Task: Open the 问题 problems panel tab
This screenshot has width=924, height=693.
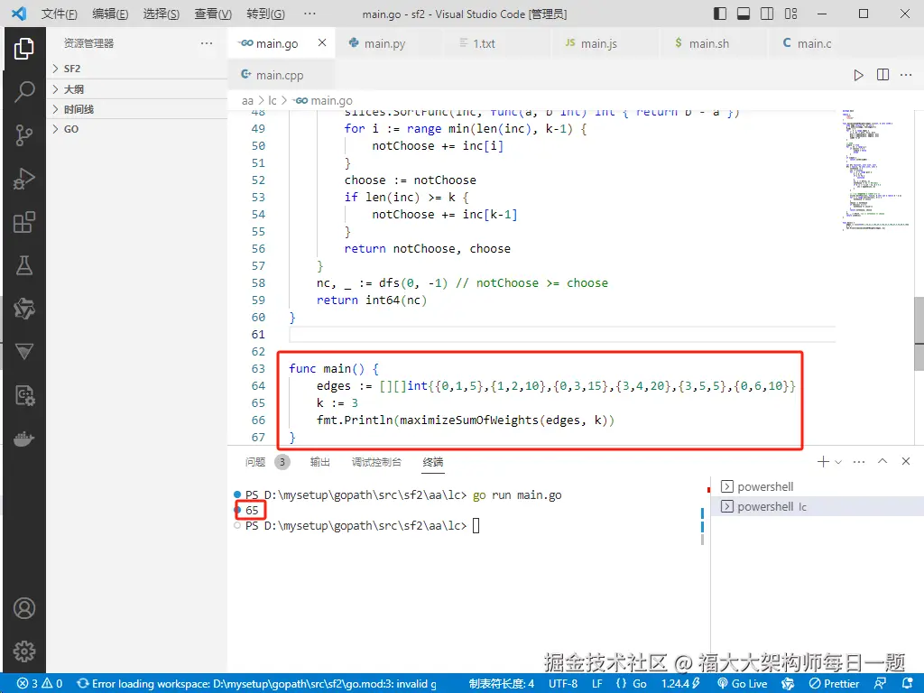Action: (255, 462)
